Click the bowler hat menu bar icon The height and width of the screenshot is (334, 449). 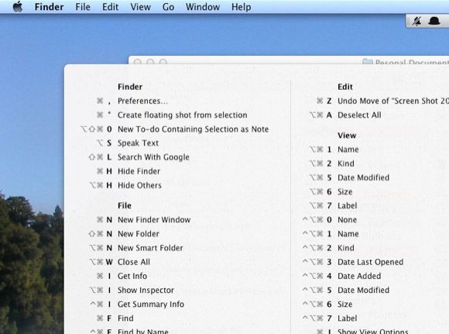pyautogui.click(x=434, y=21)
